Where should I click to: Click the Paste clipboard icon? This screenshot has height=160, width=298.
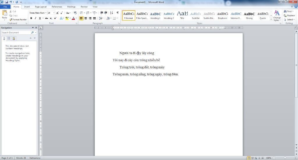point(5,13)
